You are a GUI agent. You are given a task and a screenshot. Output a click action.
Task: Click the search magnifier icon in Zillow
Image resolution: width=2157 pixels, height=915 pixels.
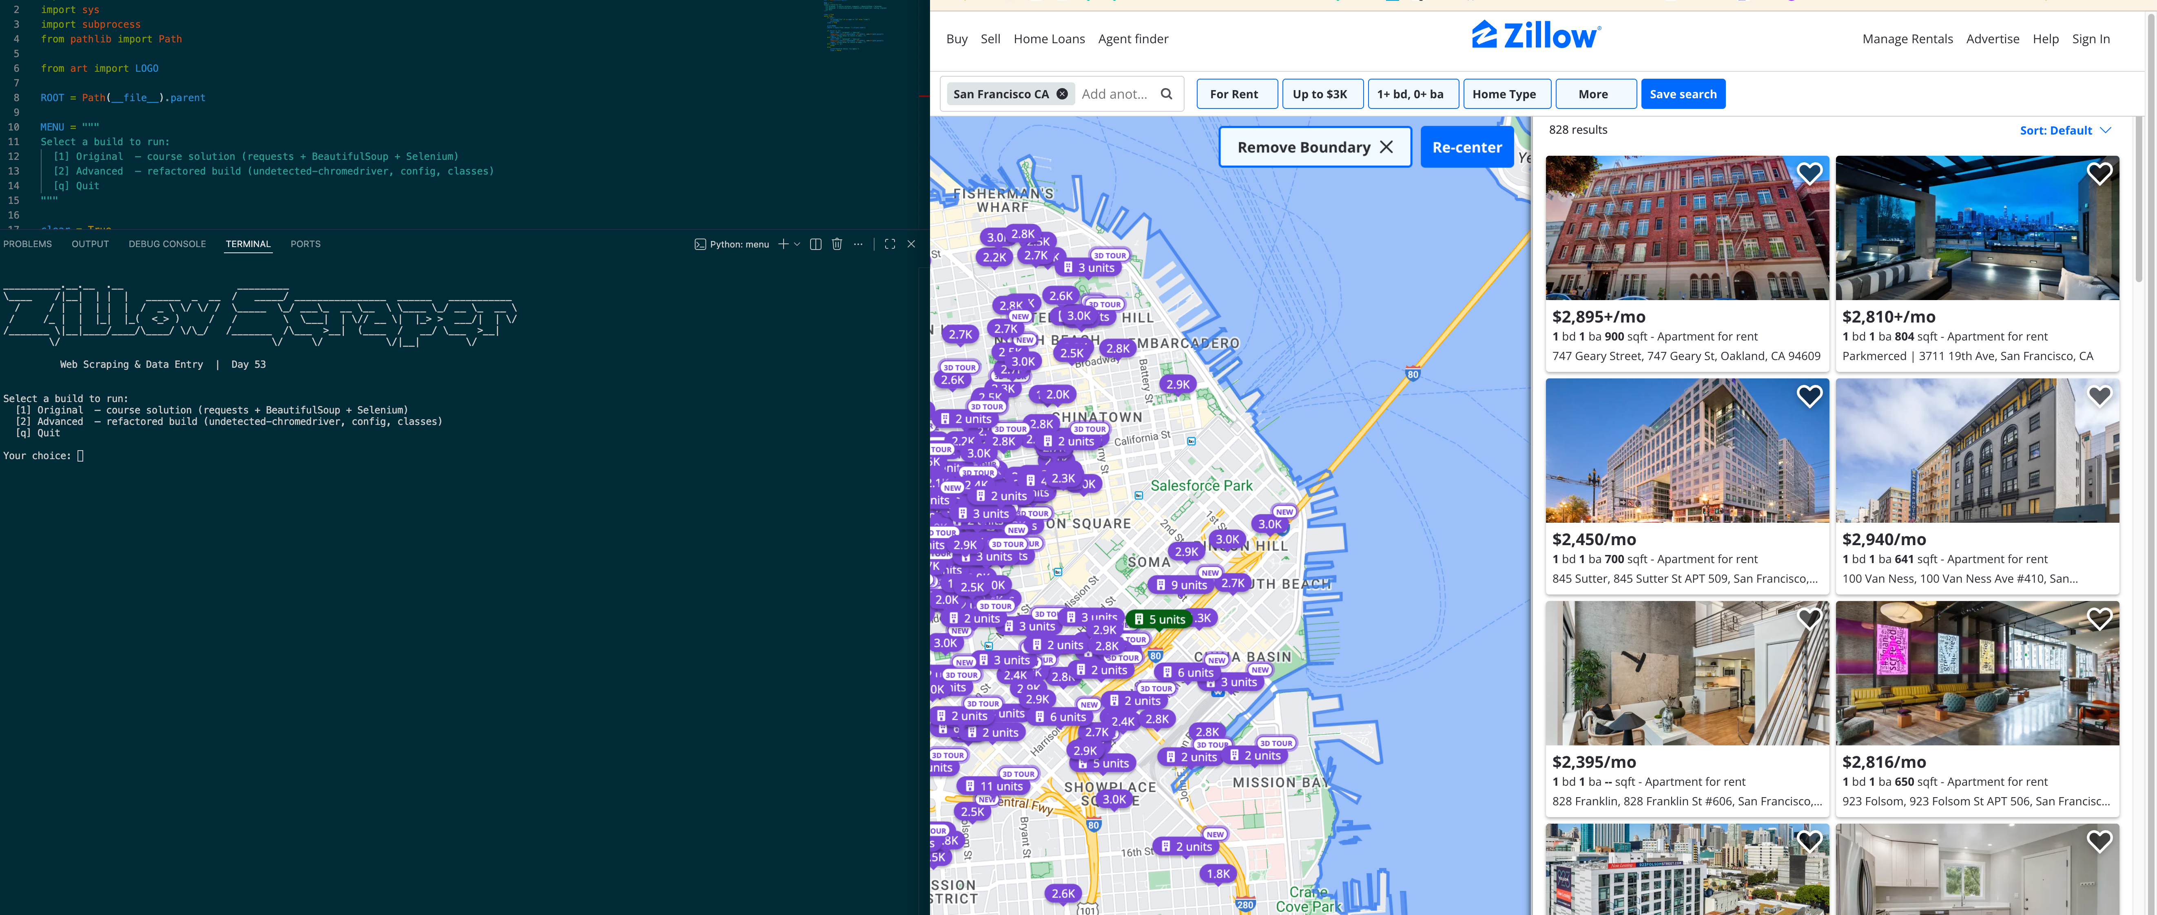pyautogui.click(x=1167, y=94)
